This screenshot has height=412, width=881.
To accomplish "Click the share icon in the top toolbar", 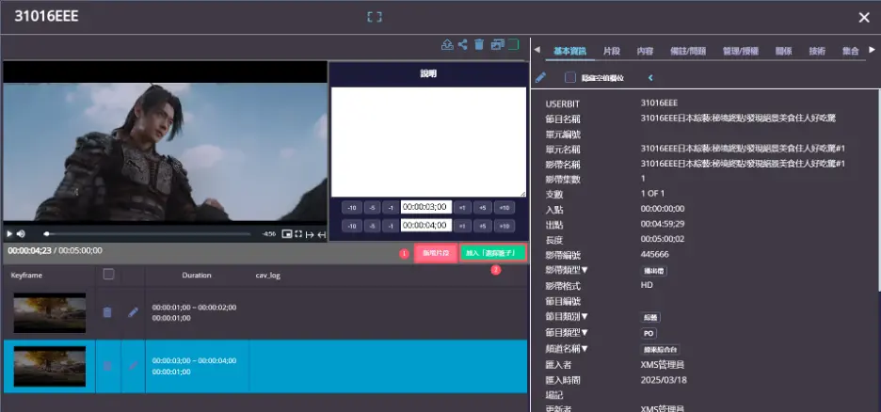I will point(463,44).
